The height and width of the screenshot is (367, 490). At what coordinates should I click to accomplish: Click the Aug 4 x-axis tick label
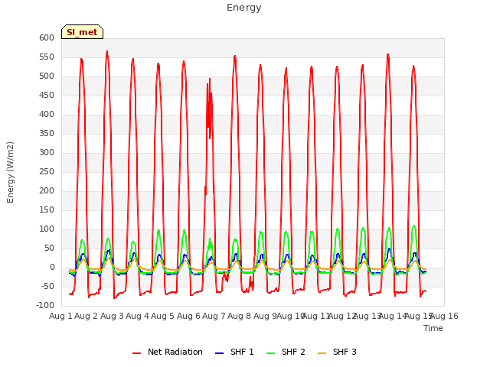click(x=137, y=316)
